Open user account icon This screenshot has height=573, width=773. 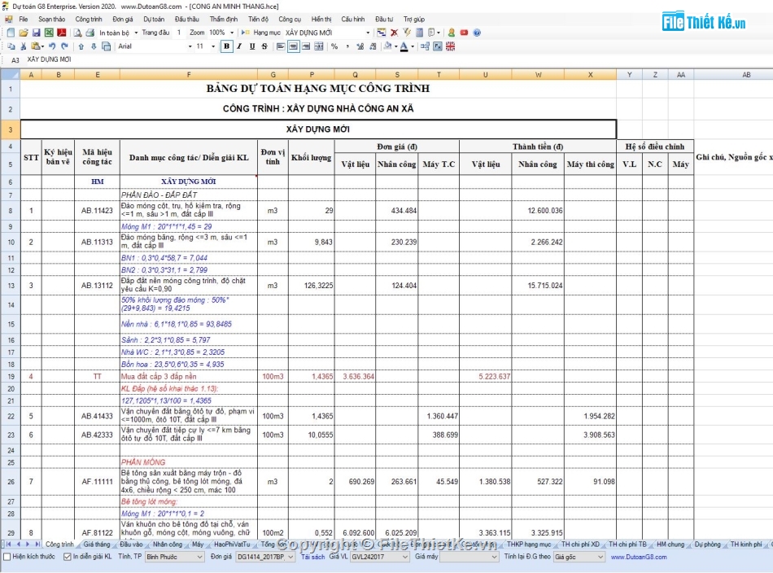pyautogui.click(x=451, y=33)
